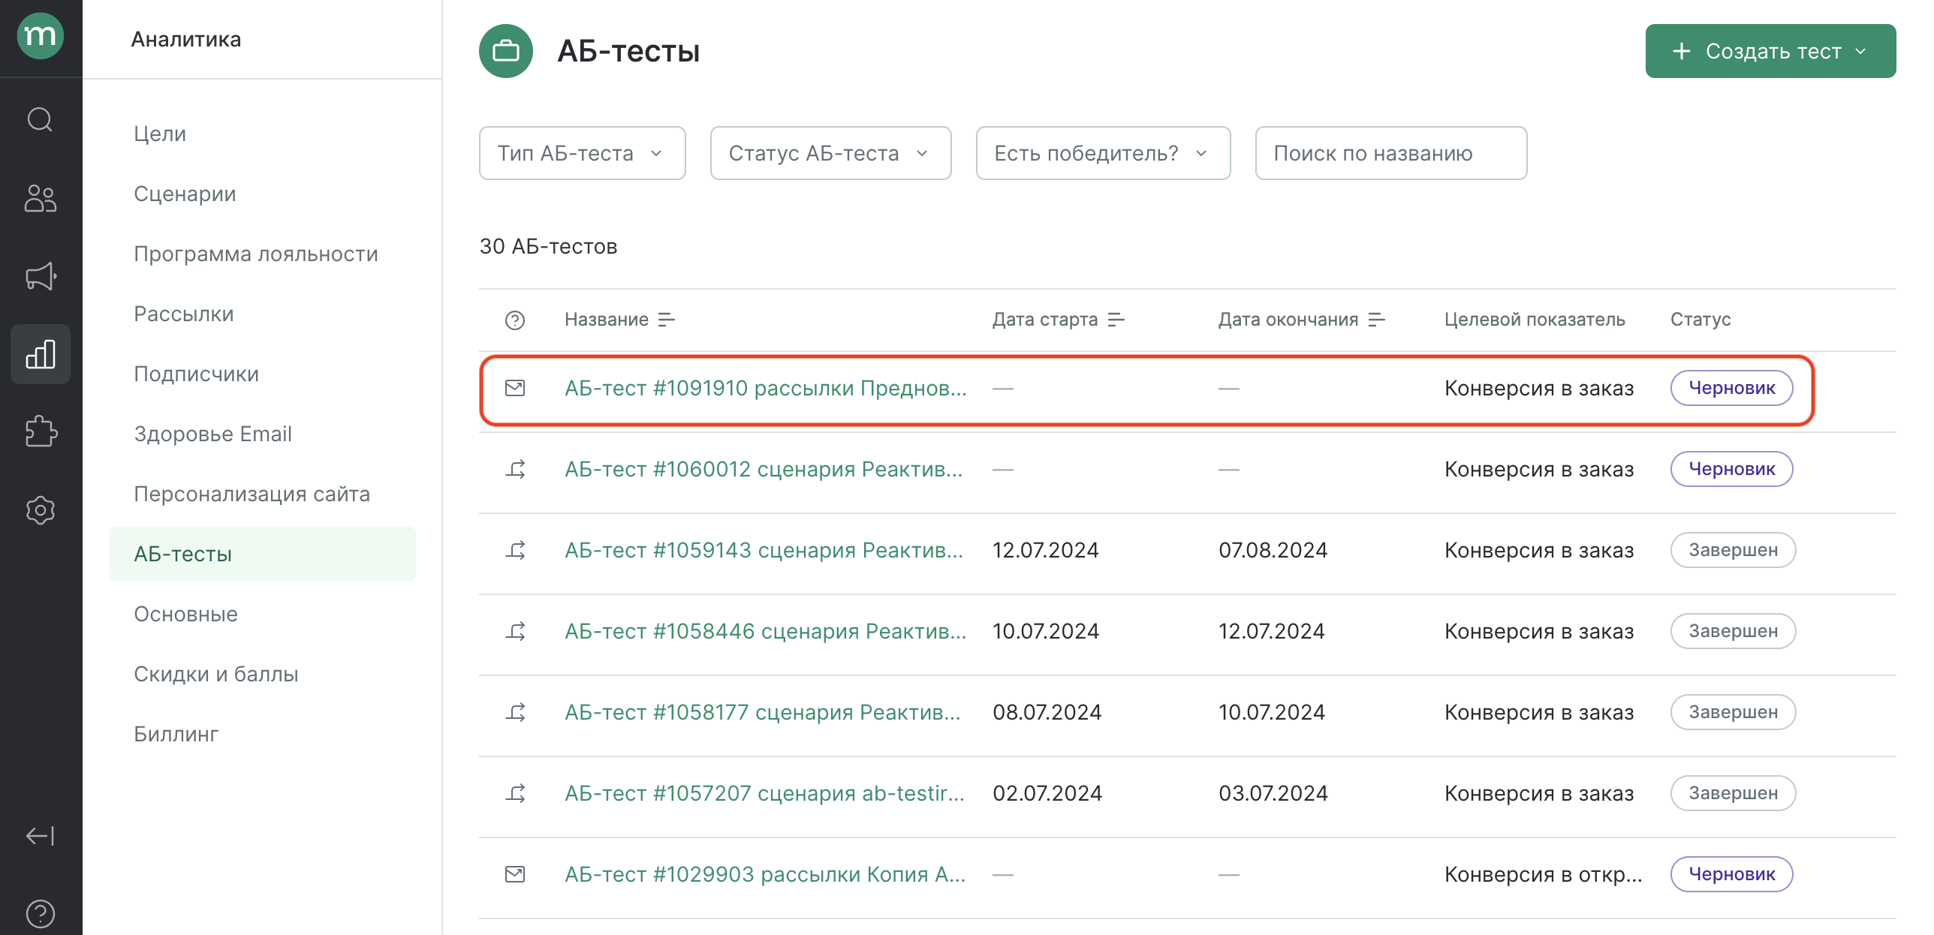
Task: Open АБ-тест #1057207 сценария ab-testir link
Action: [x=765, y=793]
